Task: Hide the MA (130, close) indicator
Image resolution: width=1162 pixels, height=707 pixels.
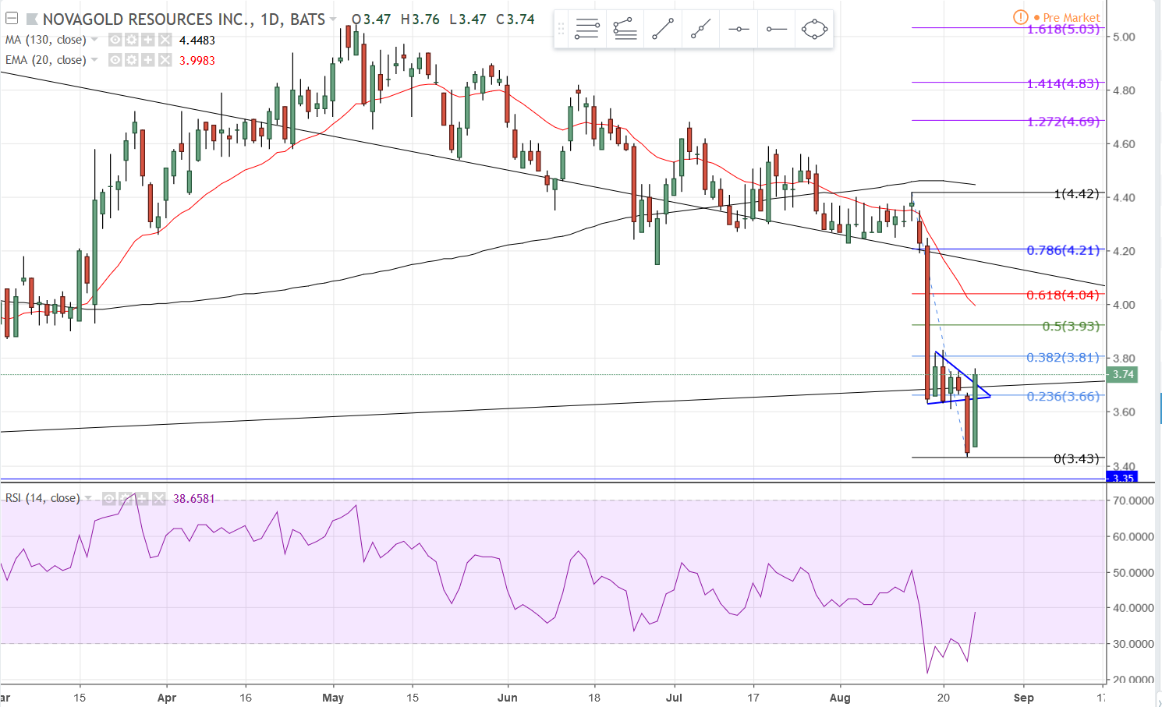Action: (115, 40)
